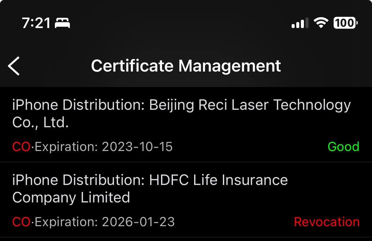Select the Expiration 2026-01-23 text

[x=104, y=222]
